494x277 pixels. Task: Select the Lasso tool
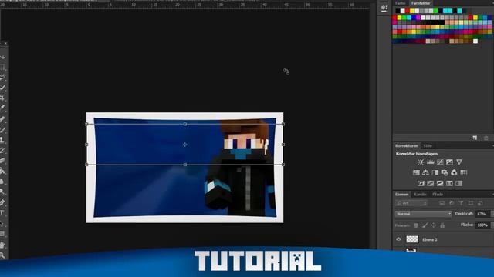(3, 78)
